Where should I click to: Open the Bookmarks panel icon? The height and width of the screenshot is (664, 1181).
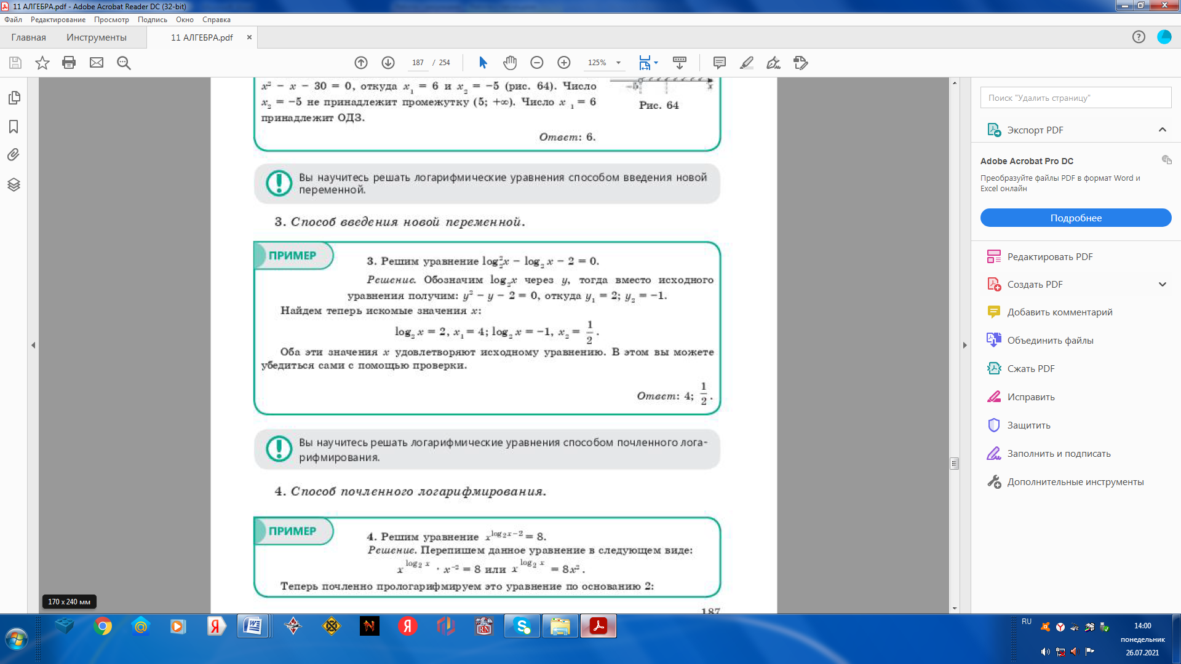tap(14, 127)
